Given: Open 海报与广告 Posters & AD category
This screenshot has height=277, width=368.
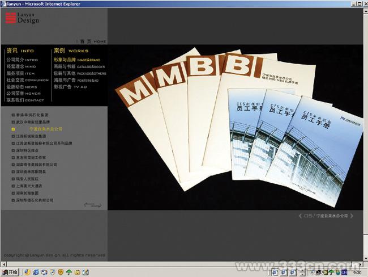Looking at the screenshot, I should coord(76,80).
